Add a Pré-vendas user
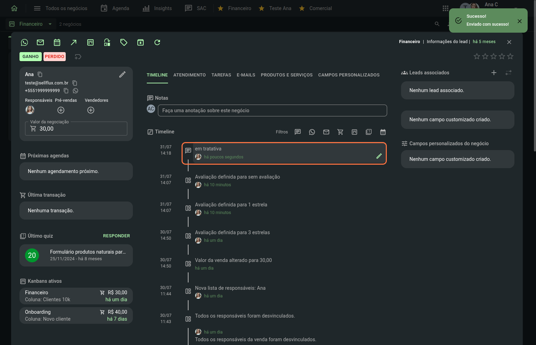The height and width of the screenshot is (345, 536). (61, 110)
